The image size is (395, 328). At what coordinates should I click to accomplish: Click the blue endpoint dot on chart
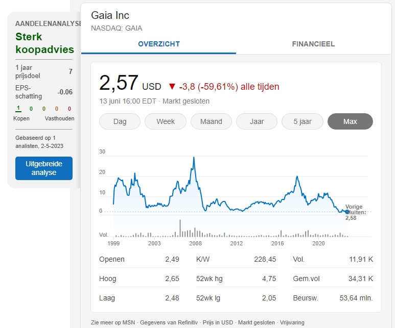click(347, 212)
